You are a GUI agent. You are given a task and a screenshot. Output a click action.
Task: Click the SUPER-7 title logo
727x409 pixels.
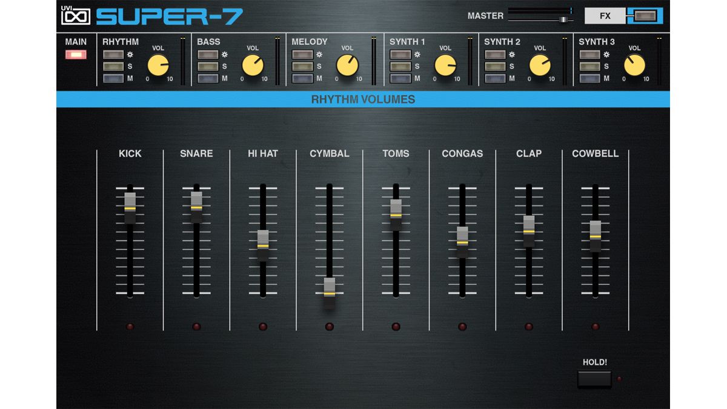(x=170, y=16)
